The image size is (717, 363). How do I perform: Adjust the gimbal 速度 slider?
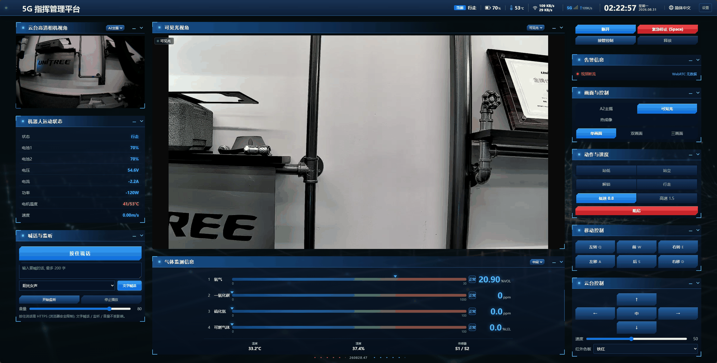tap(636, 339)
